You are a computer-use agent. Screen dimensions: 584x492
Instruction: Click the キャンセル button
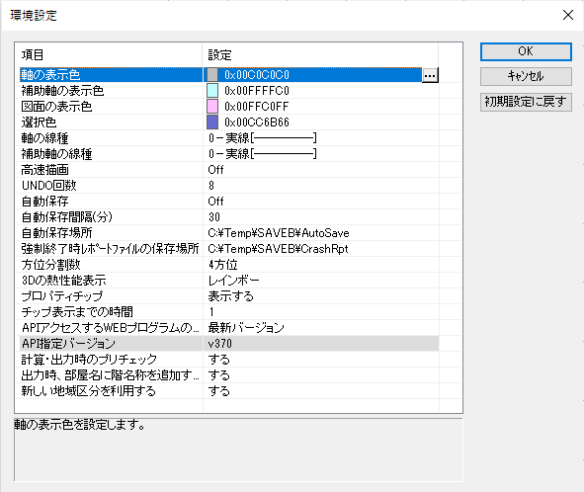click(526, 76)
